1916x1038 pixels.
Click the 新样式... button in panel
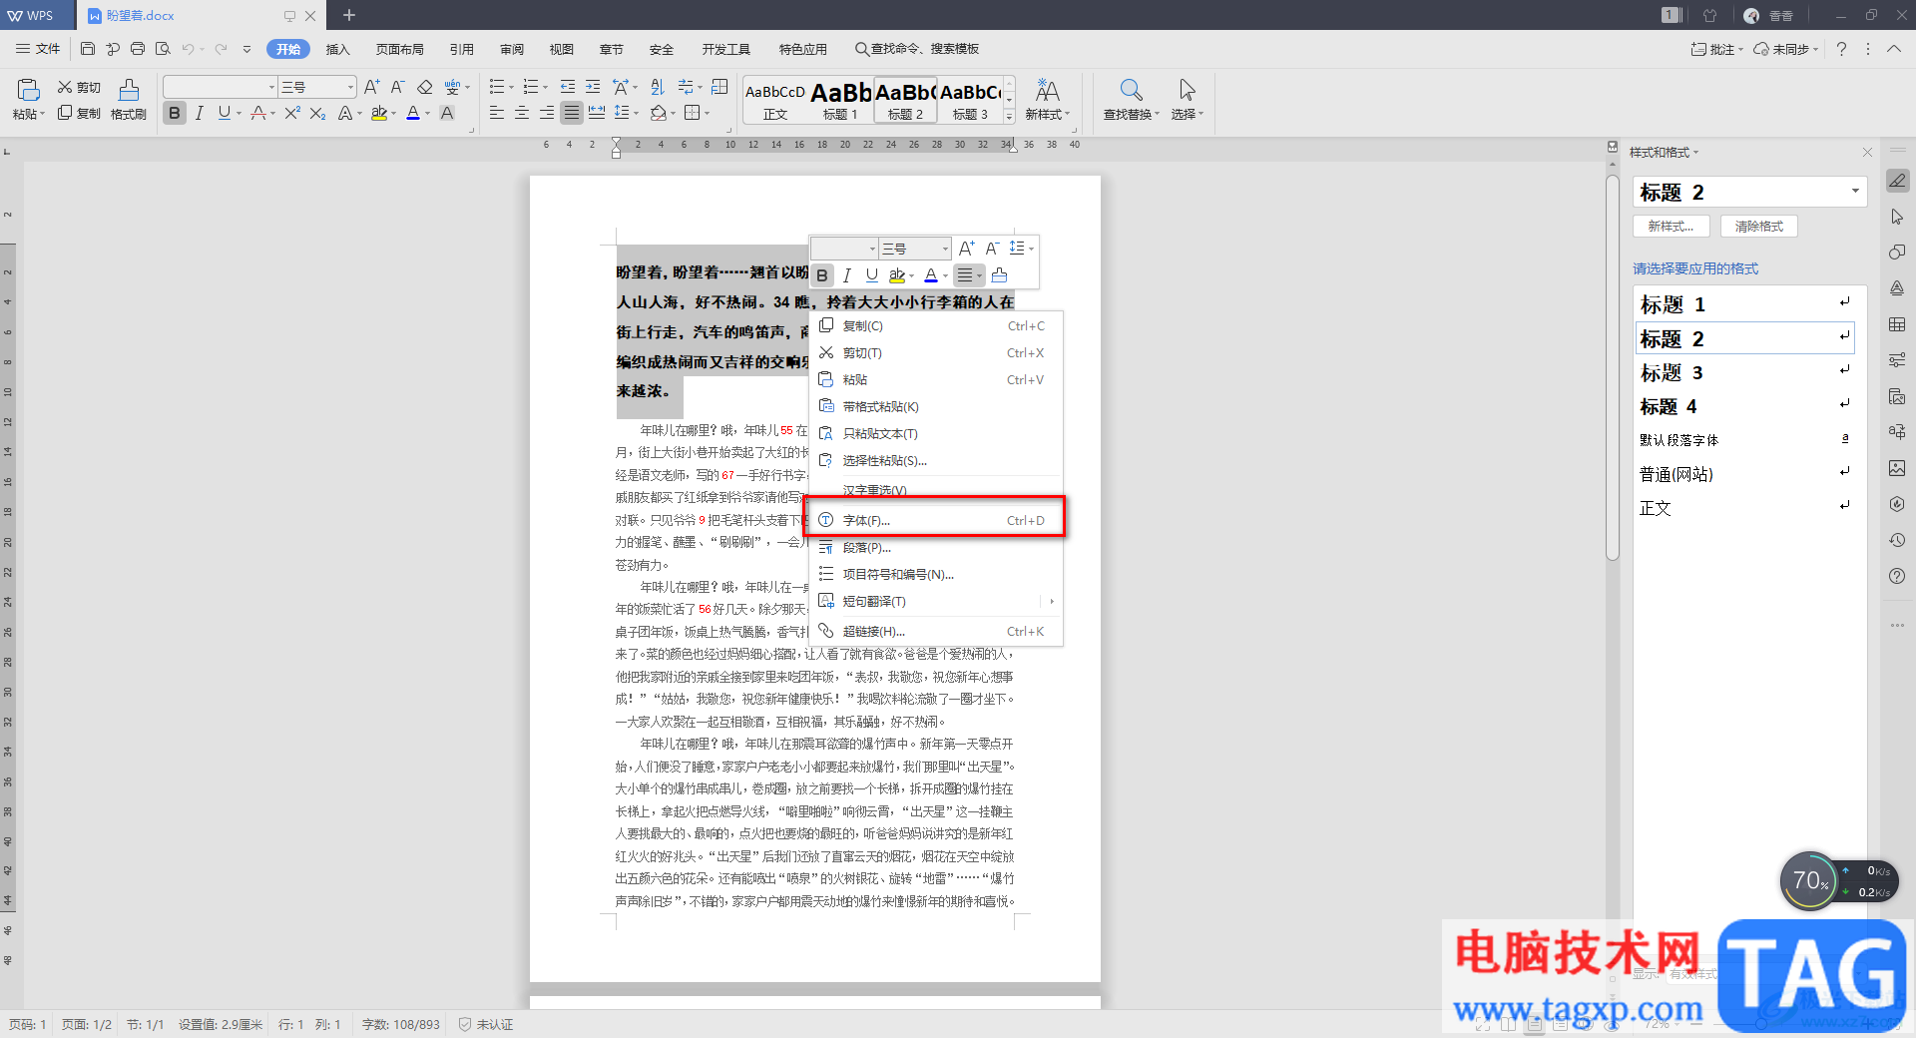pyautogui.click(x=1671, y=227)
